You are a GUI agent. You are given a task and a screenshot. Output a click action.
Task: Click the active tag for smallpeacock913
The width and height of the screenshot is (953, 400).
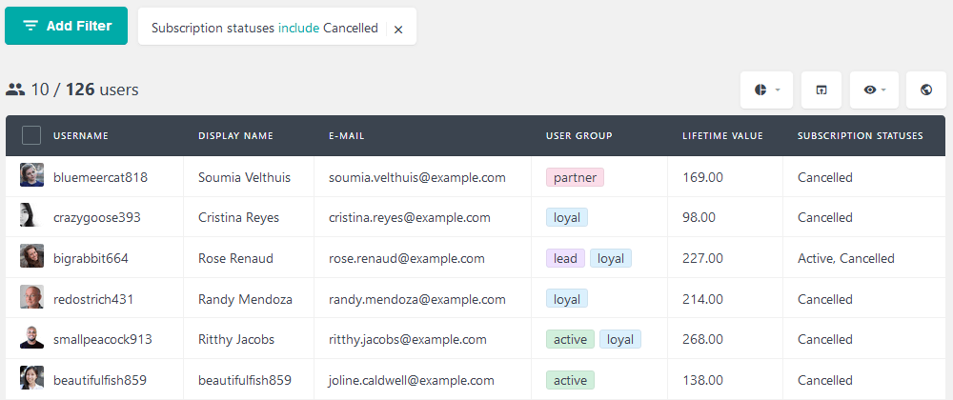click(570, 339)
